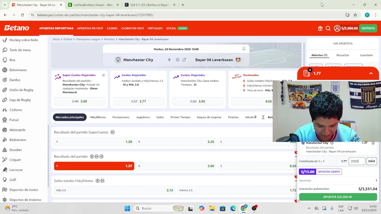The height and width of the screenshot is (214, 381).
Task: Open info icon on Super Cuotas Mejoradas card
Action: [x=104, y=75]
